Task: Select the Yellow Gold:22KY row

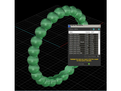Action: click(x=83, y=44)
